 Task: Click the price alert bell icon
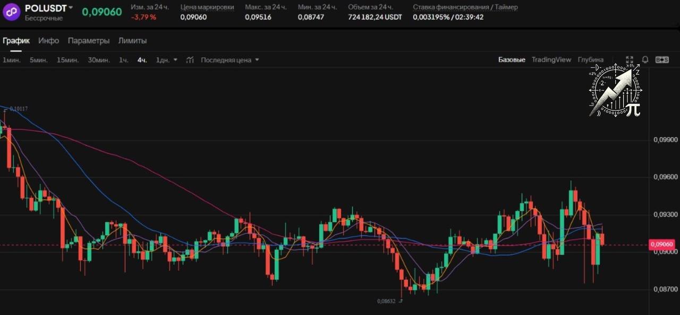point(645,60)
